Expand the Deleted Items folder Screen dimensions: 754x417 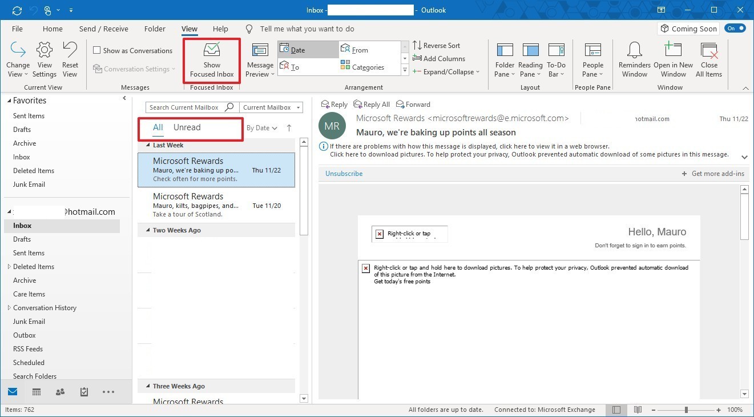[x=9, y=267]
